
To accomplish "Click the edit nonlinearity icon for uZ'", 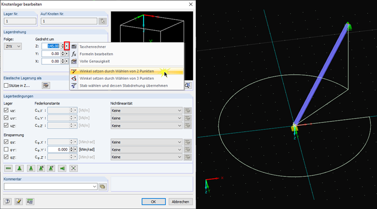I will 188,125.
